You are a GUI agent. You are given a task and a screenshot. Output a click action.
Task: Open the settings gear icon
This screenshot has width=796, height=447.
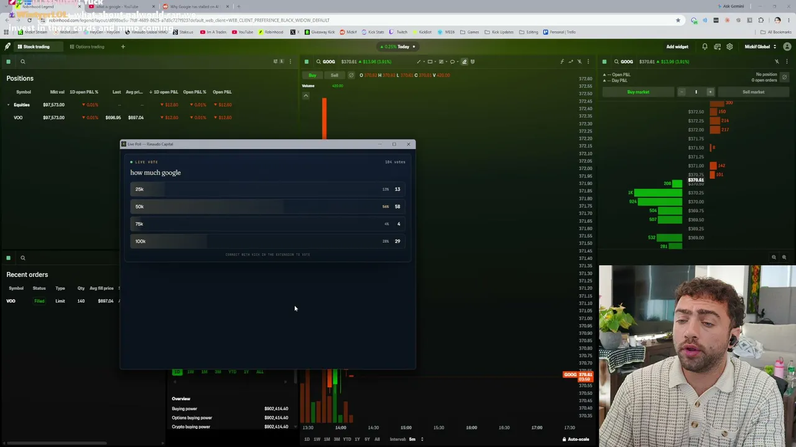click(x=729, y=47)
